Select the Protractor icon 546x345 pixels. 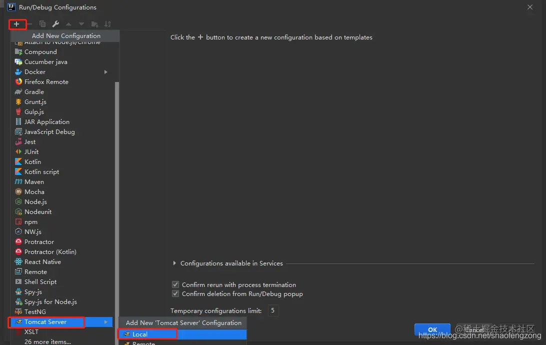(18, 242)
